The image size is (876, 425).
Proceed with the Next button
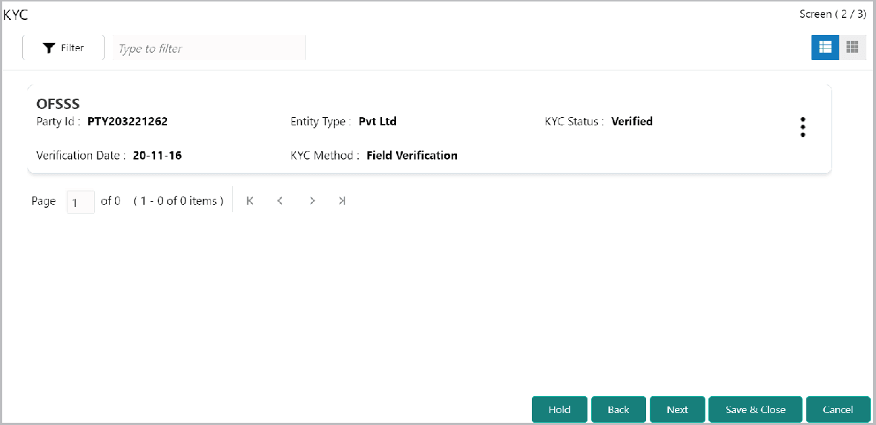pyautogui.click(x=677, y=409)
